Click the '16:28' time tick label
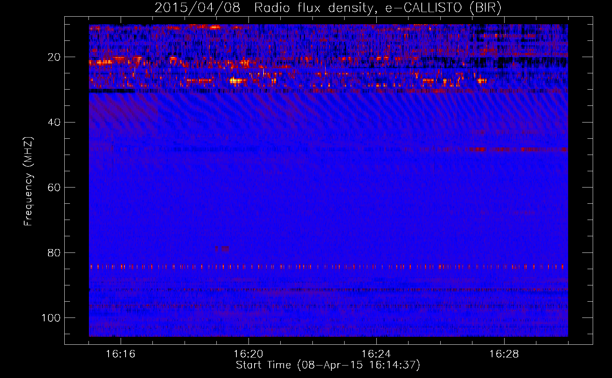Viewport: 612px width, 378px height. point(504,354)
